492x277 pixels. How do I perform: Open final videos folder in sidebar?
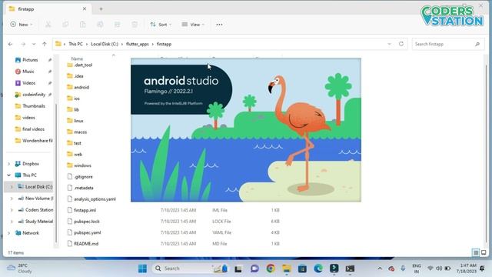(33, 129)
